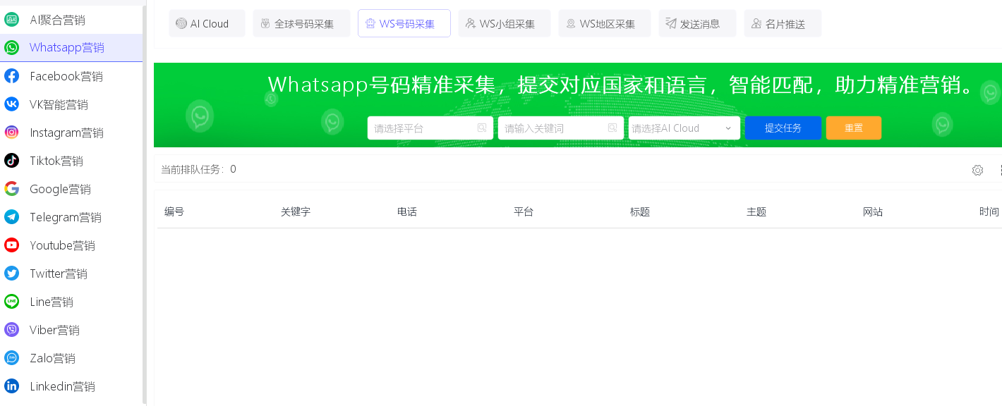
Task: Open the WS地区采集 tab
Action: click(x=605, y=23)
